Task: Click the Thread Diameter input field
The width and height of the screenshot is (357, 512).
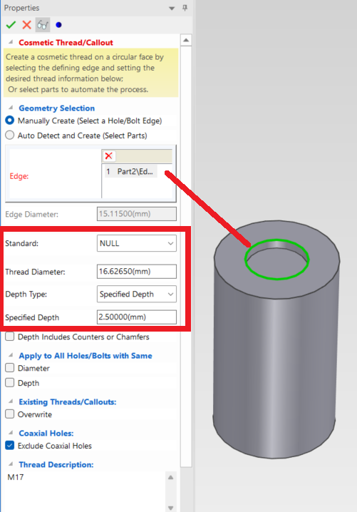Action: (137, 272)
